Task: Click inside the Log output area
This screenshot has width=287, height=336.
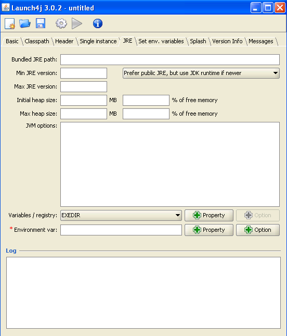Action: pos(143,293)
